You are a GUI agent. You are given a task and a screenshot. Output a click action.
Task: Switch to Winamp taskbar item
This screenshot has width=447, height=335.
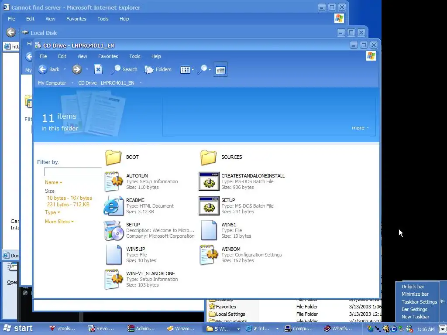180,328
